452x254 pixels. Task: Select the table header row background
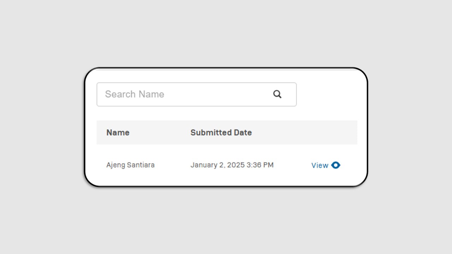pyautogui.click(x=227, y=132)
